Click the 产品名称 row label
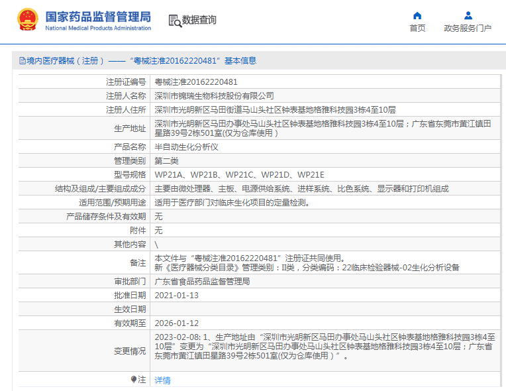Viewport: 506px width, 391px height. pyautogui.click(x=130, y=147)
